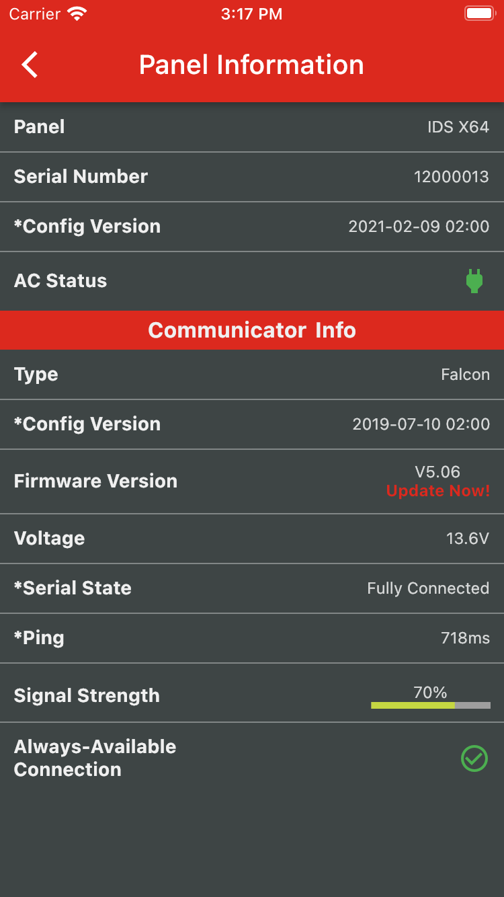Select the V5.06 firmware version text
Screen dimensions: 504x897
[x=437, y=472]
